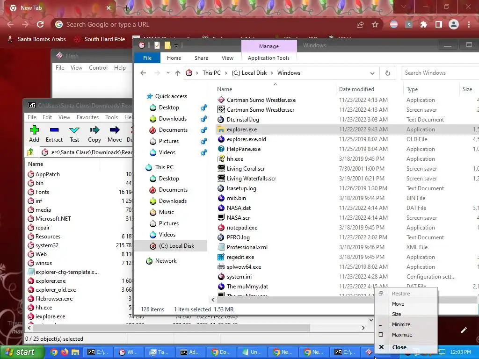
Task: Open Favorites menu in 7-Zip
Action: tap(87, 117)
